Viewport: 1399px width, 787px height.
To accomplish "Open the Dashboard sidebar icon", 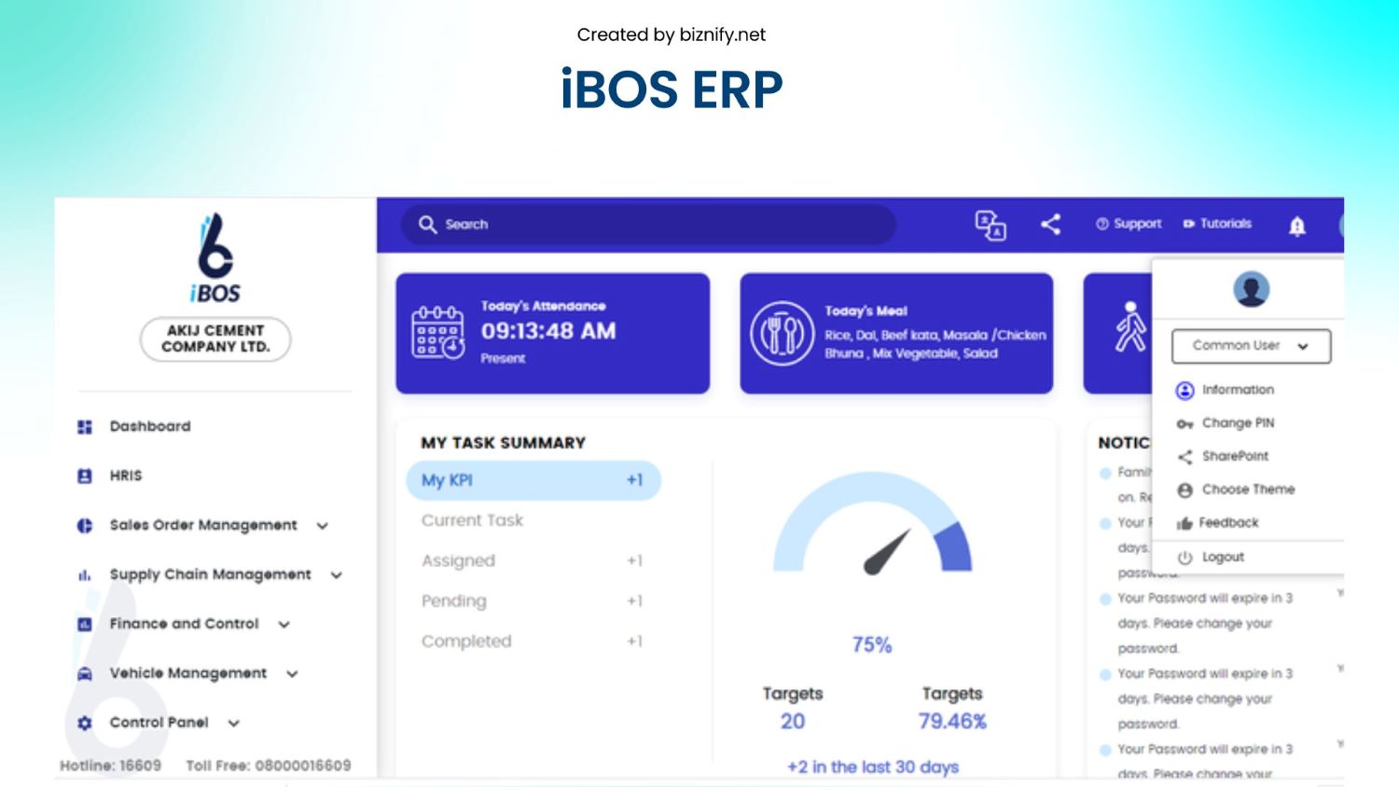I will coord(85,426).
